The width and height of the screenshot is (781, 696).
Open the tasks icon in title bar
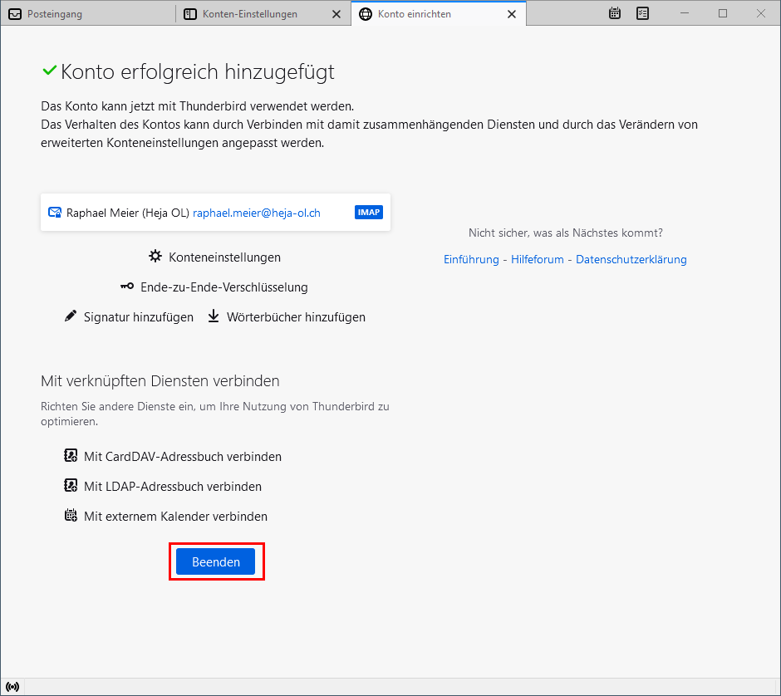[642, 13]
